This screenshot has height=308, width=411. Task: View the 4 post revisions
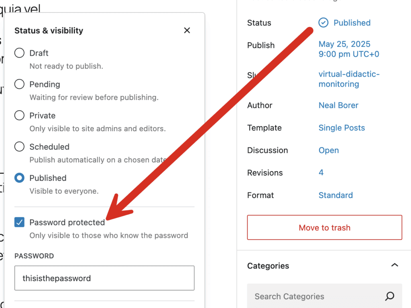click(321, 172)
